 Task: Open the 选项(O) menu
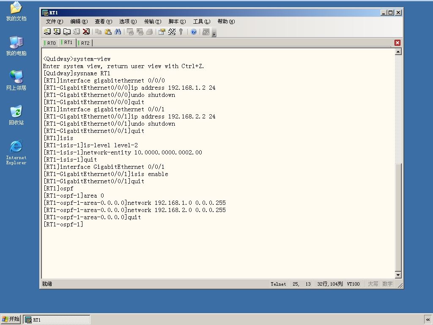(x=128, y=22)
